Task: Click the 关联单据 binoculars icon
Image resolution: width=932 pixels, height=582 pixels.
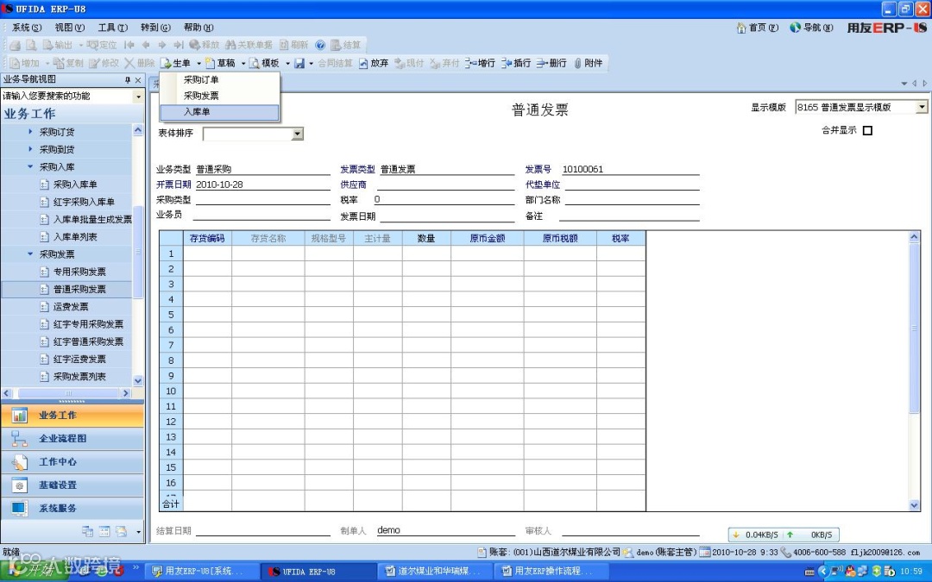Action: coord(230,45)
